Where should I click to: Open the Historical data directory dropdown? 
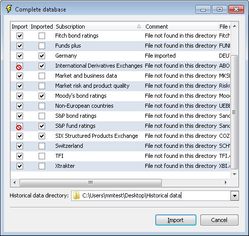(234, 195)
